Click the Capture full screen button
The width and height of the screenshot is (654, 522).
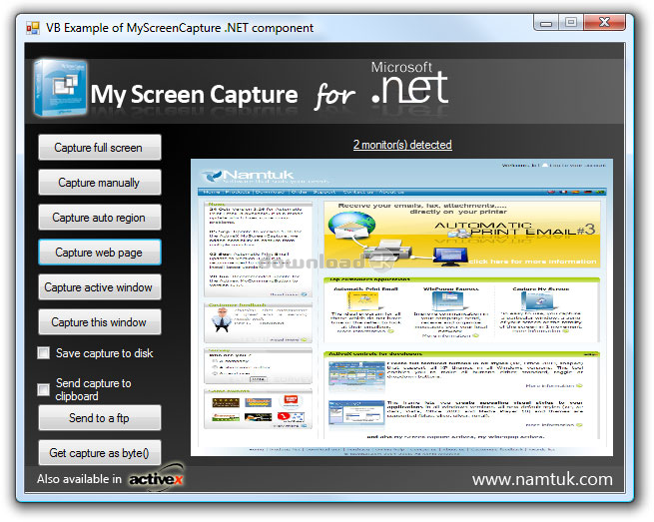99,148
